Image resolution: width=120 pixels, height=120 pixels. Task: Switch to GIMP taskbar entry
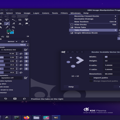[x=56, y=118]
